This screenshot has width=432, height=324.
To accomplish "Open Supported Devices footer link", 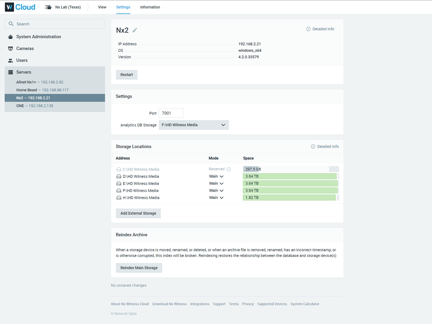I will 272,304.
